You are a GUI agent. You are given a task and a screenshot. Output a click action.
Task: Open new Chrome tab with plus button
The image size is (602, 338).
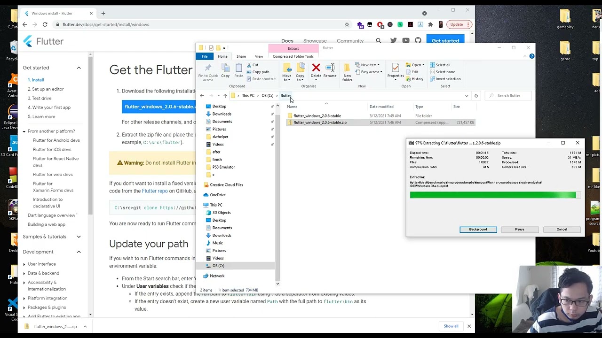point(103,13)
